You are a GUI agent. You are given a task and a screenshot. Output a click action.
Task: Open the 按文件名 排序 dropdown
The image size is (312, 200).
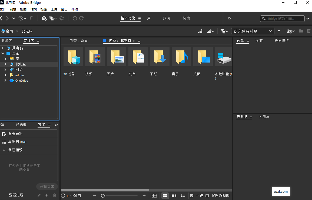253,31
